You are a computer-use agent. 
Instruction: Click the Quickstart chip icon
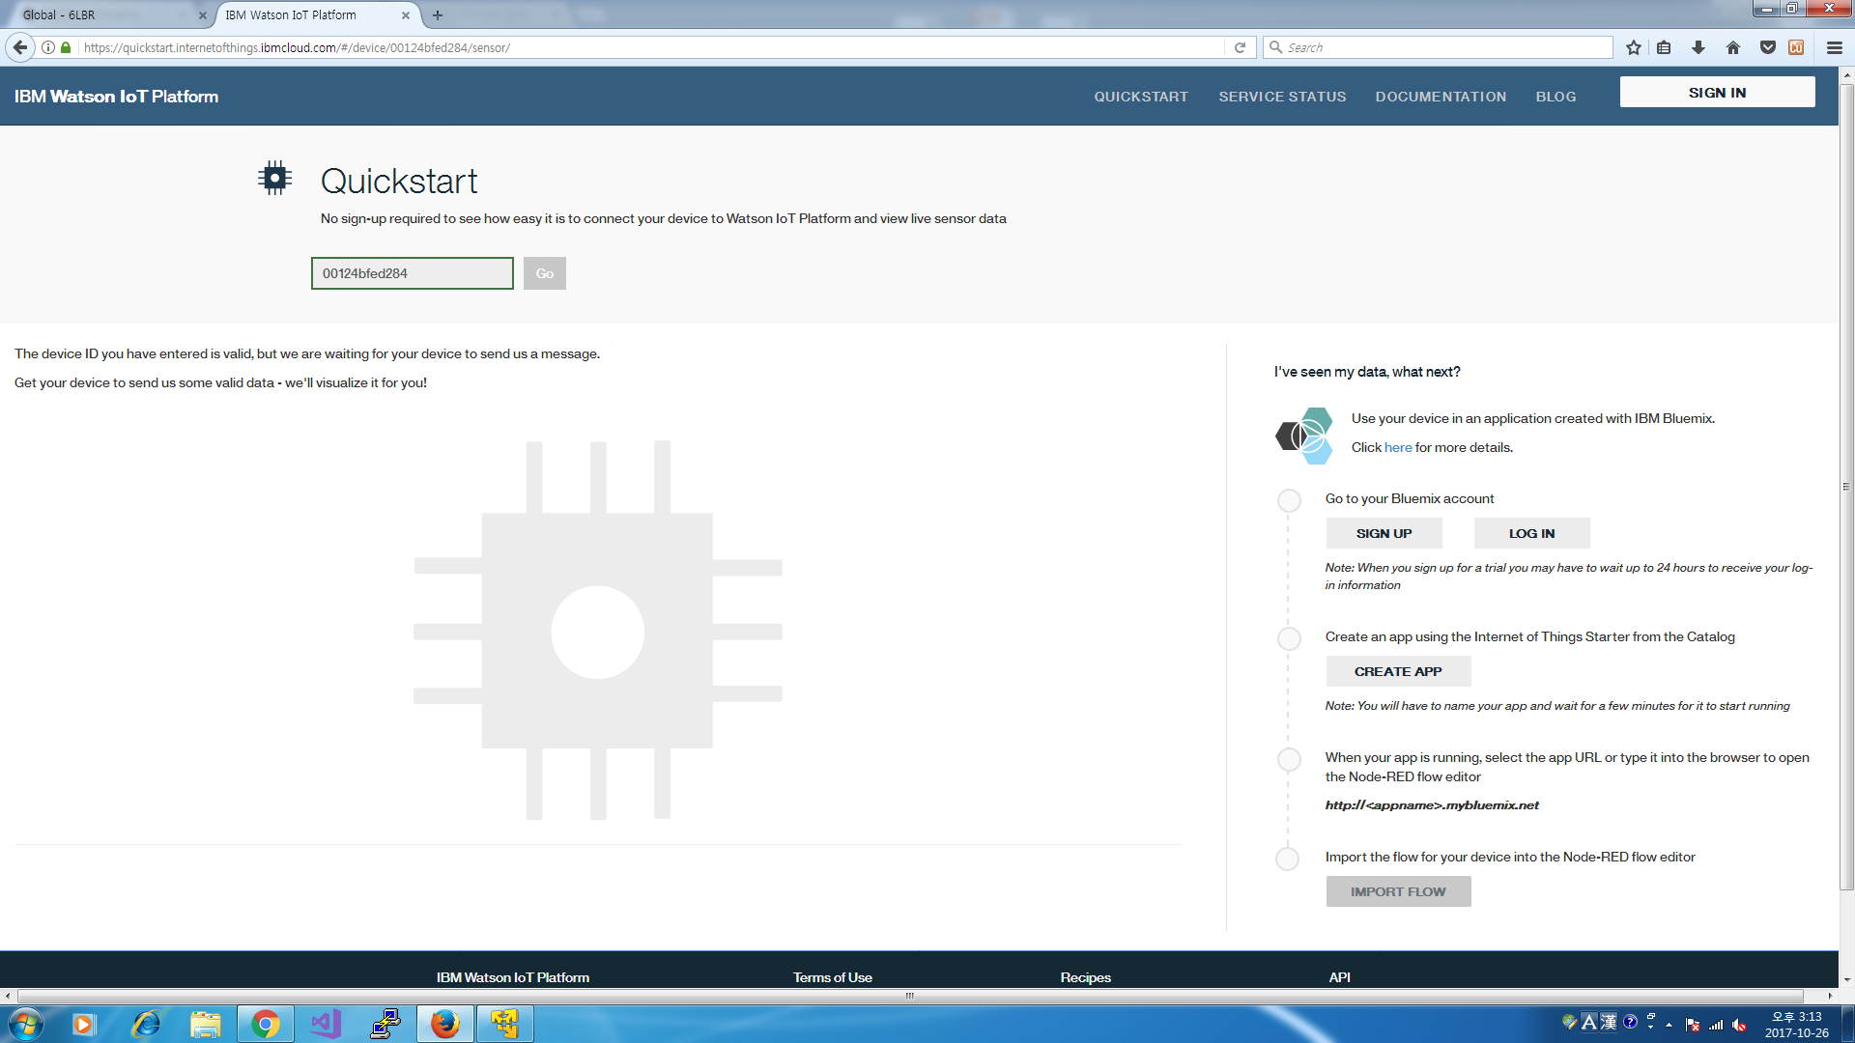click(x=275, y=179)
